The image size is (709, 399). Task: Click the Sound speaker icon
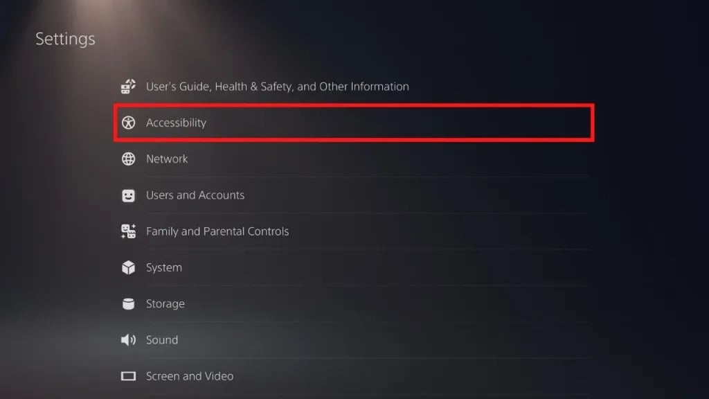pyautogui.click(x=128, y=340)
